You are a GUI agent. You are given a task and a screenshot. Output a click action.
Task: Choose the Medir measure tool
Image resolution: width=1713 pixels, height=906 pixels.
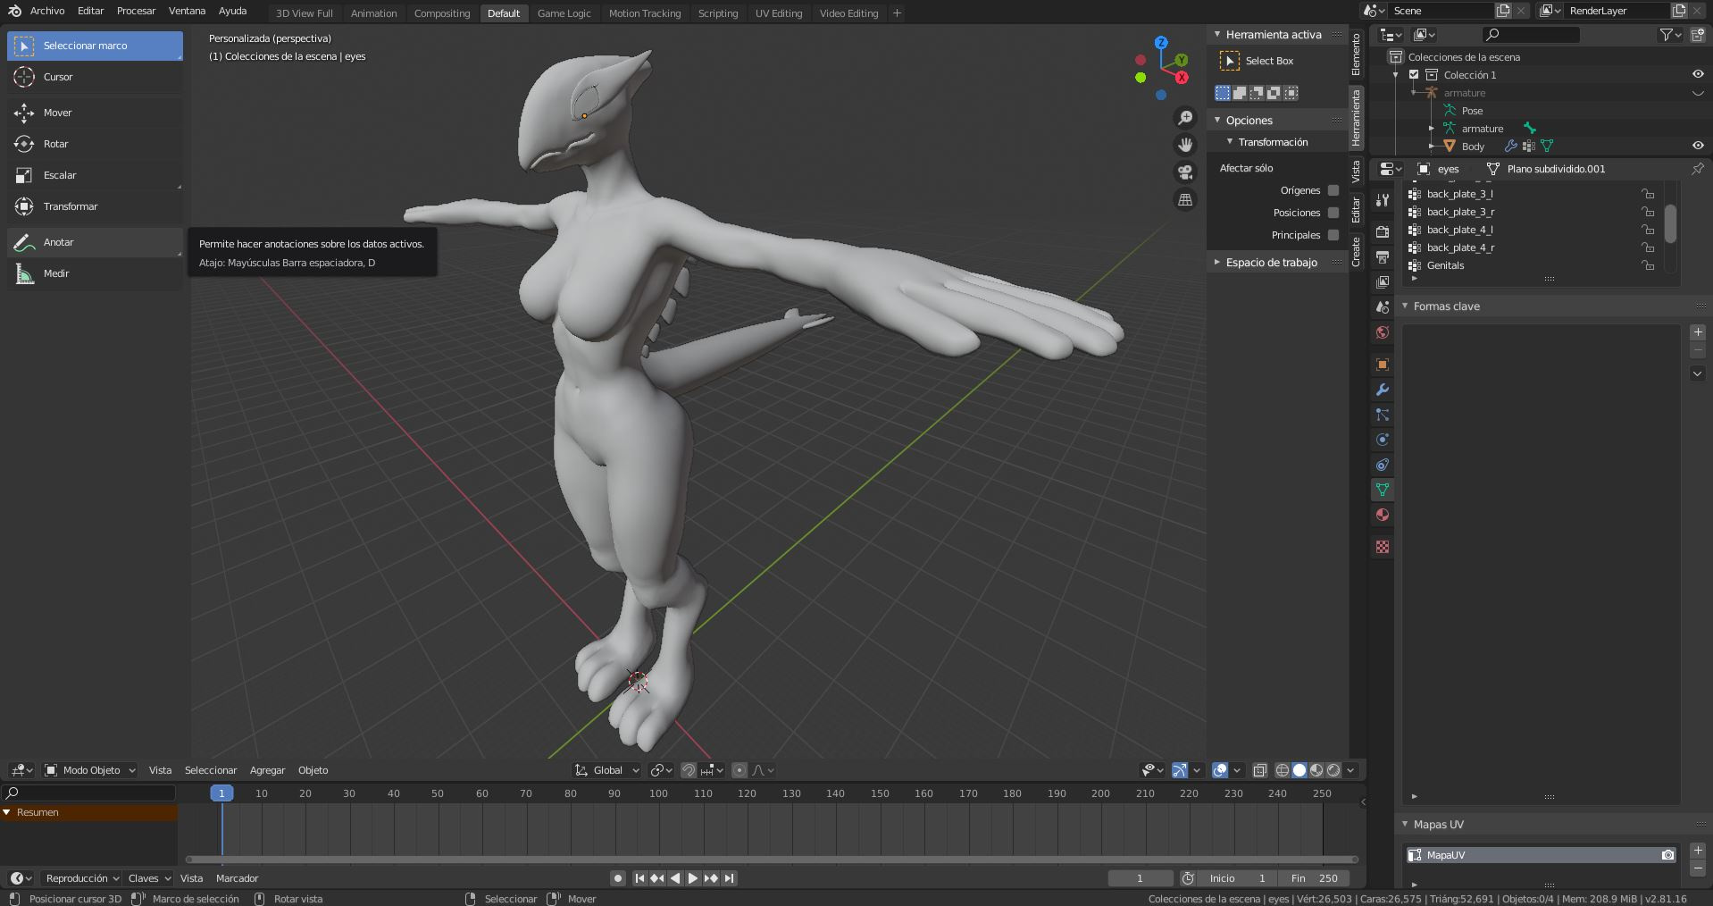(95, 273)
